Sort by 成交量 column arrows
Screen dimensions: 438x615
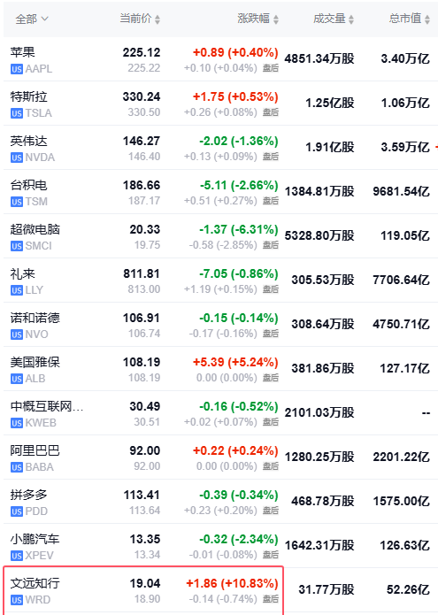pyautogui.click(x=351, y=19)
